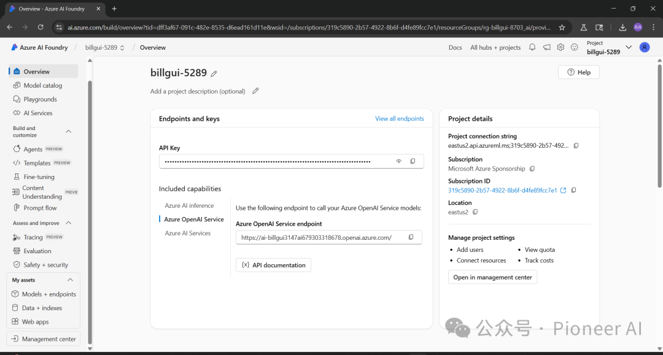Copy the eastus2 location value

tap(475, 212)
